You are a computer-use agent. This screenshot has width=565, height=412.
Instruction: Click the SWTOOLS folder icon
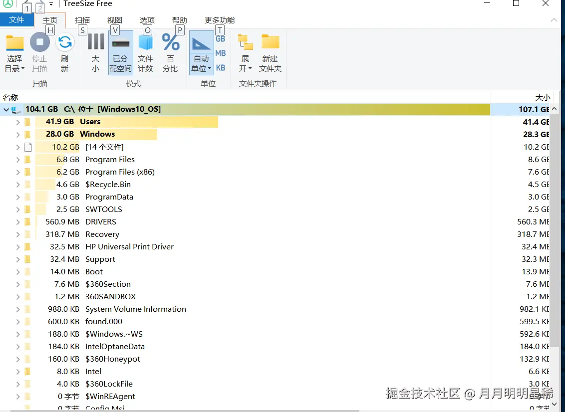point(28,209)
